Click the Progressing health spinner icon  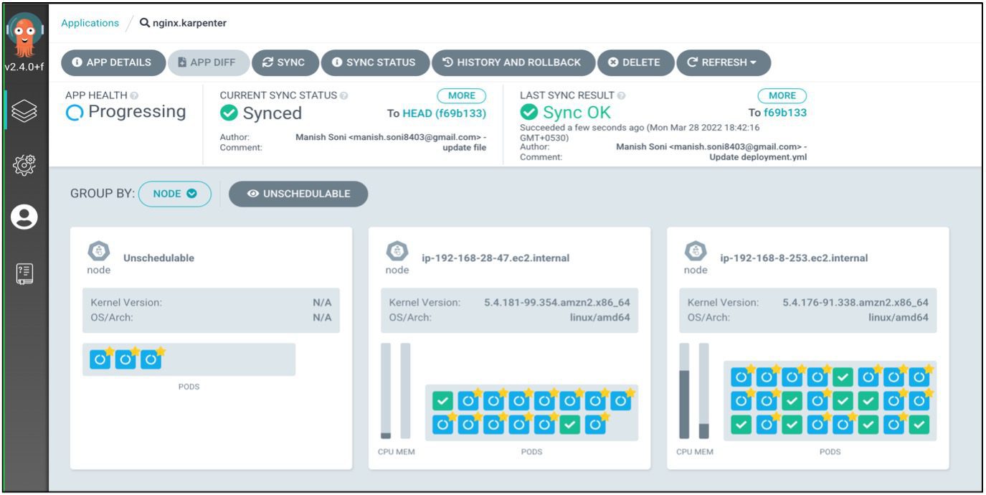click(75, 113)
